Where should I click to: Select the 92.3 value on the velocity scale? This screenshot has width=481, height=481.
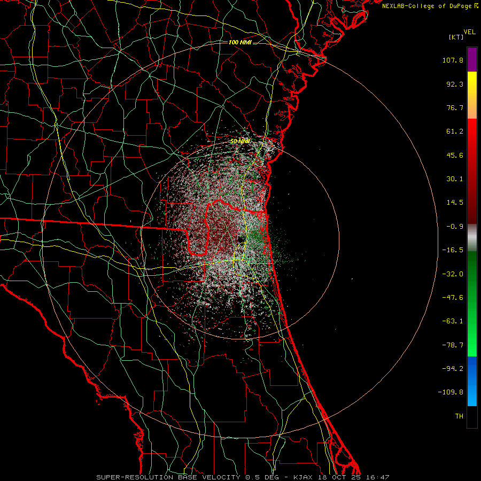point(455,84)
